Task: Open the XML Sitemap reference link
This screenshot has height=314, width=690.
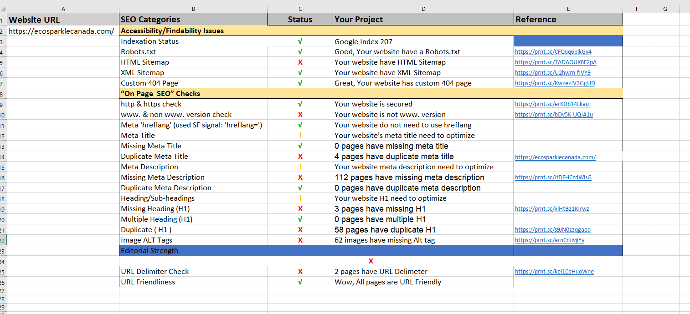Action: (552, 73)
